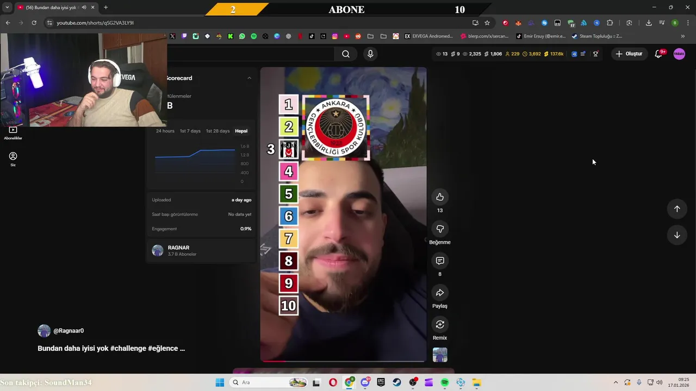Select the Hepsi range tab

pos(241,131)
